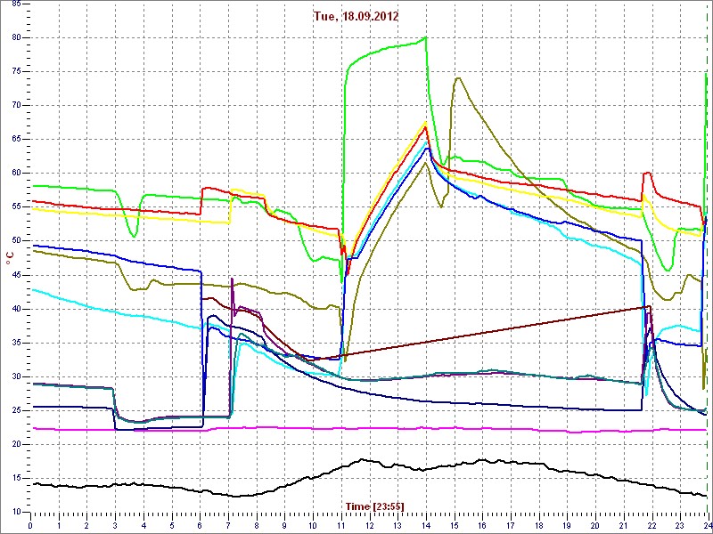Click hour 22 on the time axis

coord(652,525)
